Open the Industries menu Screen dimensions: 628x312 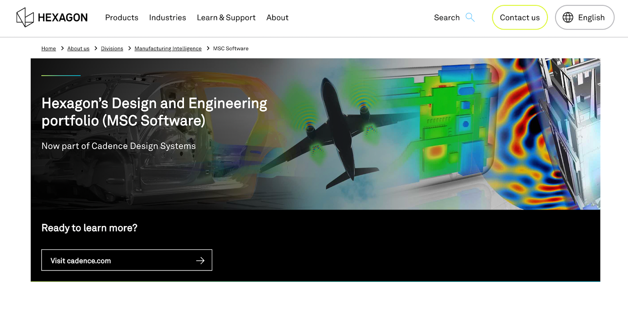[168, 18]
